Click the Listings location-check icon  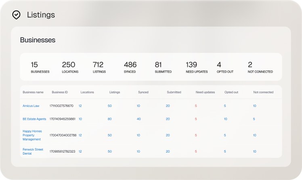tap(17, 15)
